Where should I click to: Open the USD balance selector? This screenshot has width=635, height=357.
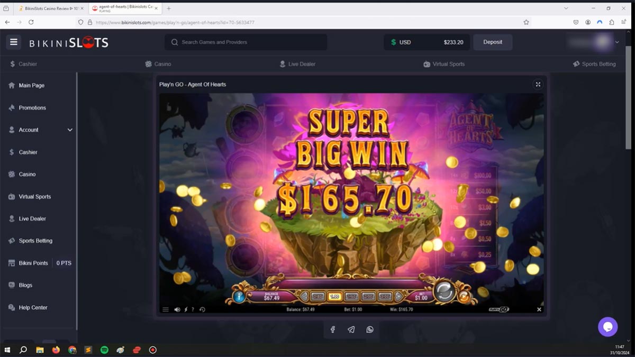427,42
